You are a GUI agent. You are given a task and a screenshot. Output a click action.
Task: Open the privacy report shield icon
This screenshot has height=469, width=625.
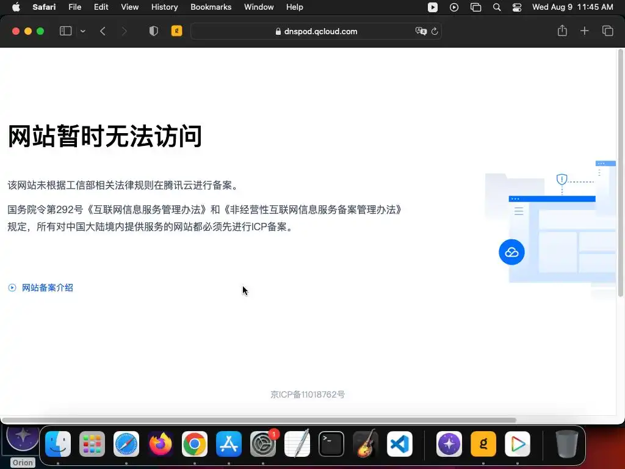[153, 31]
